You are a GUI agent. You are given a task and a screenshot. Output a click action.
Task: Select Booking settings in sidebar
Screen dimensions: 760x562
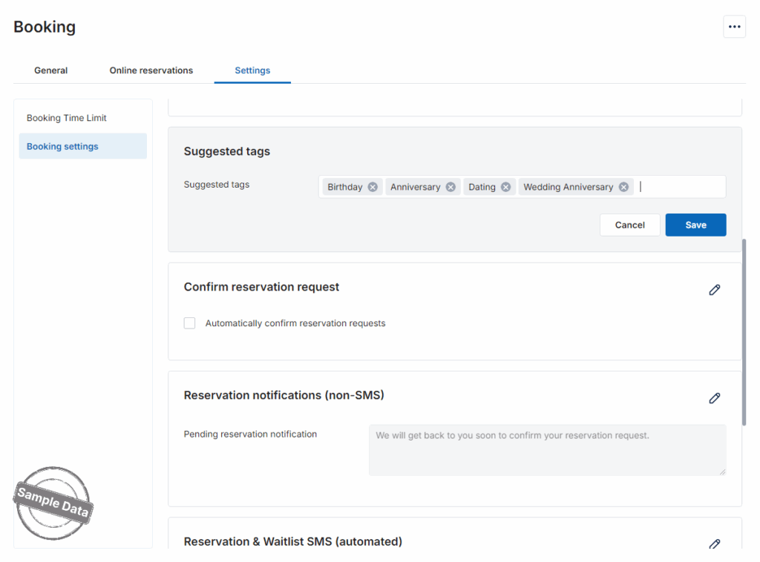pyautogui.click(x=62, y=146)
